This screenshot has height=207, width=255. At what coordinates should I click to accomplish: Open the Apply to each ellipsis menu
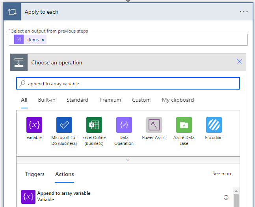coord(244,12)
